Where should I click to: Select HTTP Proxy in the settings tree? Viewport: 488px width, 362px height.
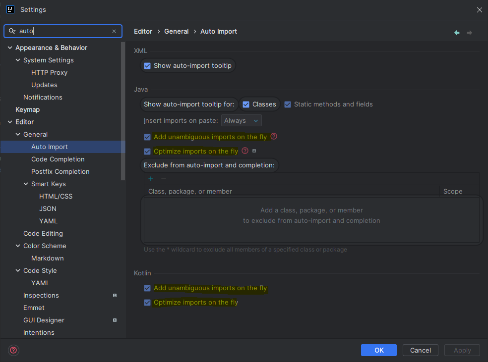[49, 72]
